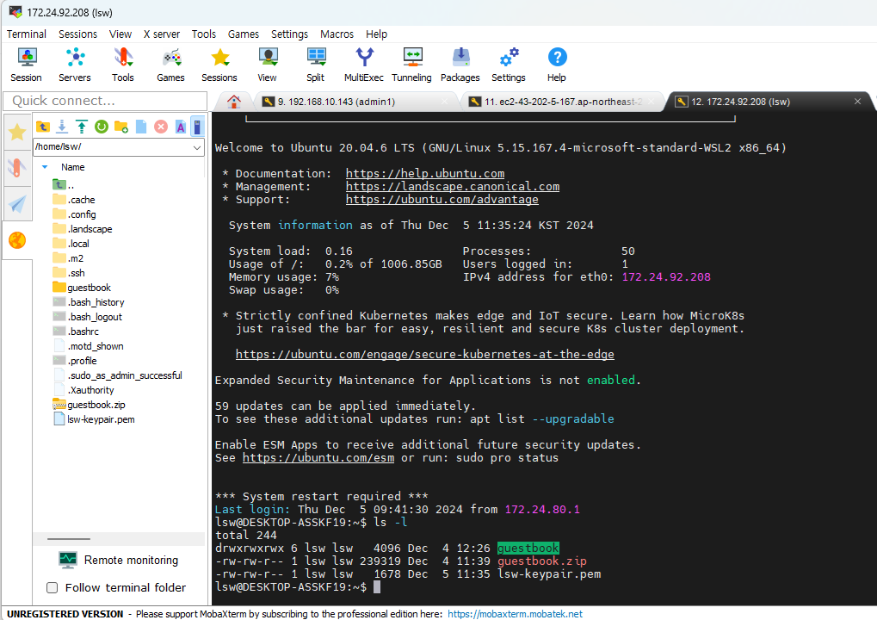This screenshot has height=620, width=877.
Task: Click the Remote monitoring icon
Action: click(68, 560)
